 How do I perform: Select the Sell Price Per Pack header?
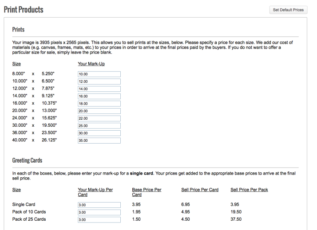pyautogui.click(x=249, y=190)
